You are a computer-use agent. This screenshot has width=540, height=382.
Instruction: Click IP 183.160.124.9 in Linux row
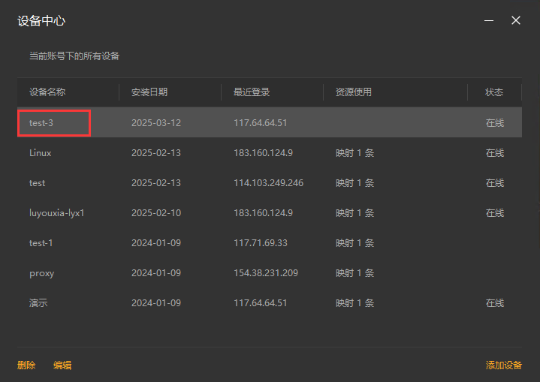(263, 153)
